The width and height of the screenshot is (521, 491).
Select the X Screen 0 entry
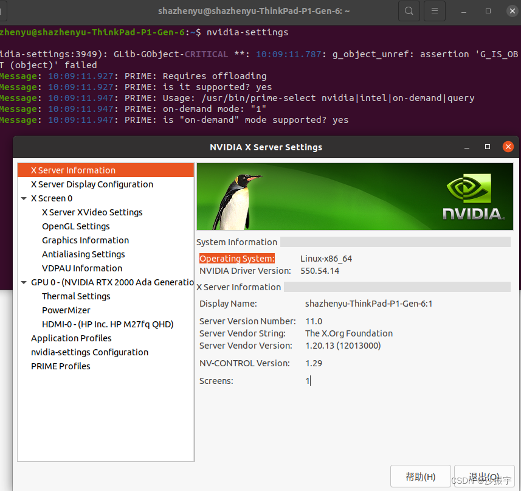click(52, 198)
